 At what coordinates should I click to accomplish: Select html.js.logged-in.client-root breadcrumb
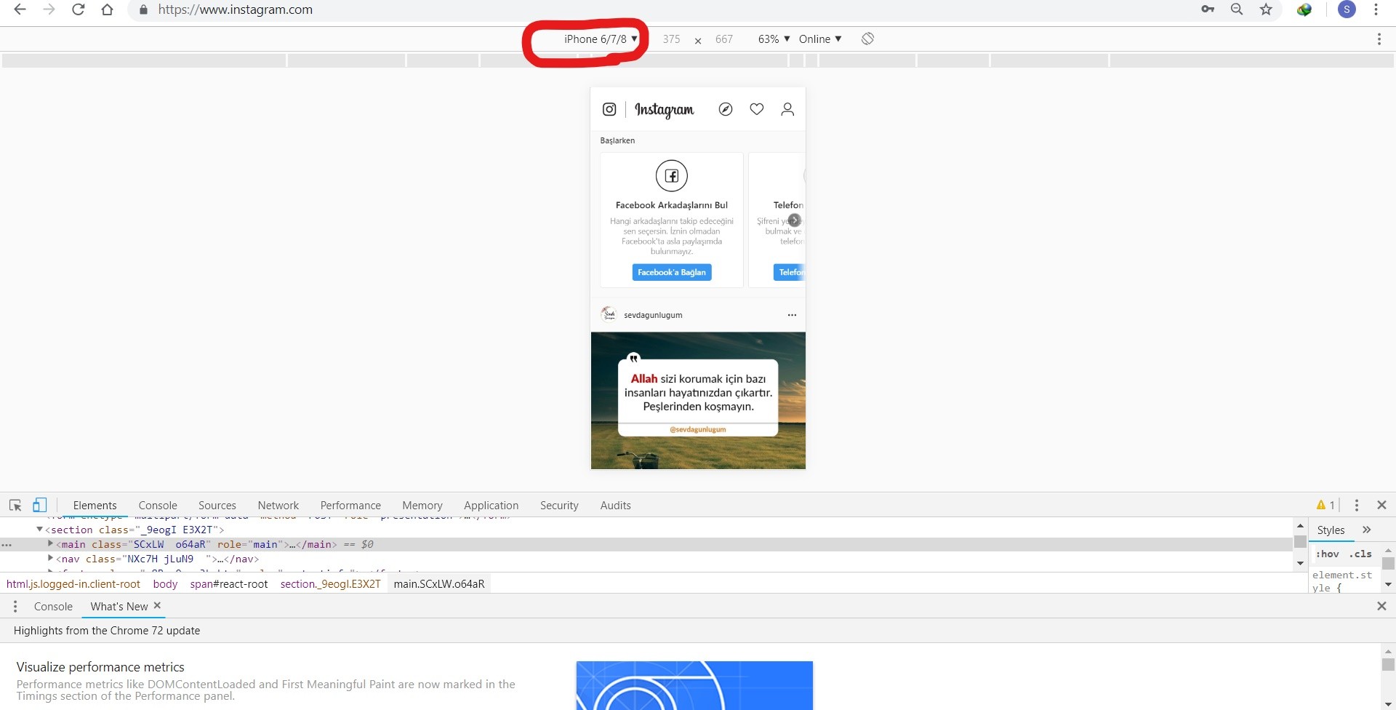coord(73,584)
